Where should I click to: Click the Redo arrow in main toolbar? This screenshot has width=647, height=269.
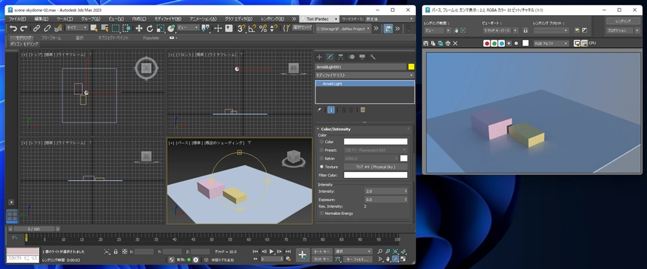pyautogui.click(x=24, y=28)
